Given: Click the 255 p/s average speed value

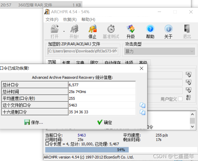Looking at the screenshot, I should 162,135.
